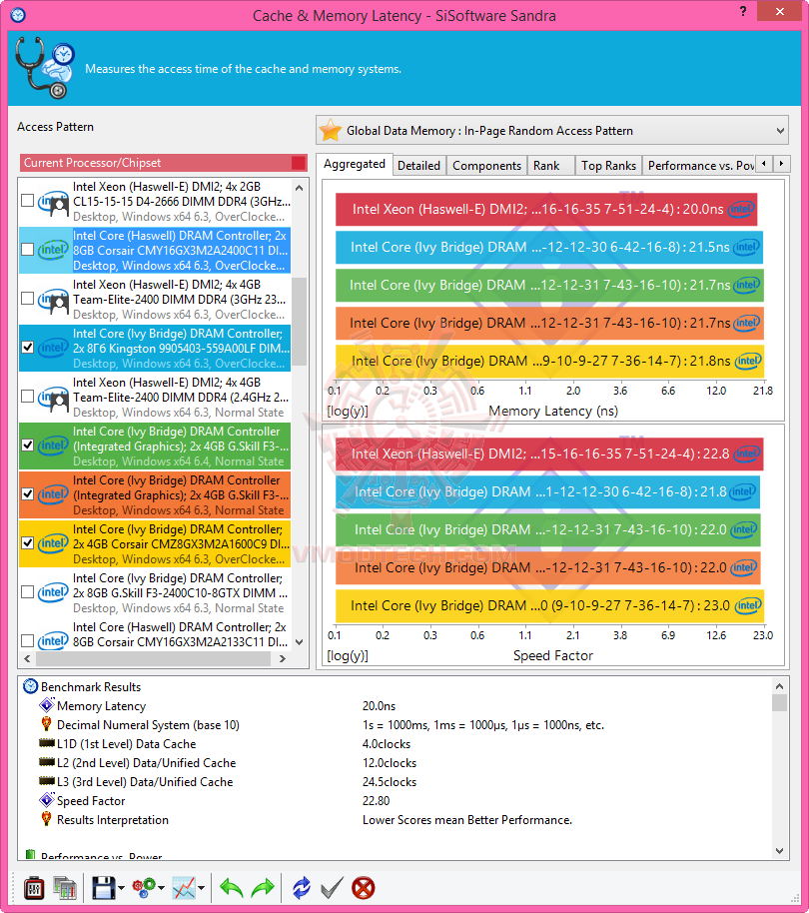The image size is (809, 913).
Task: Click the Speed Factor diamond icon
Action: point(47,800)
